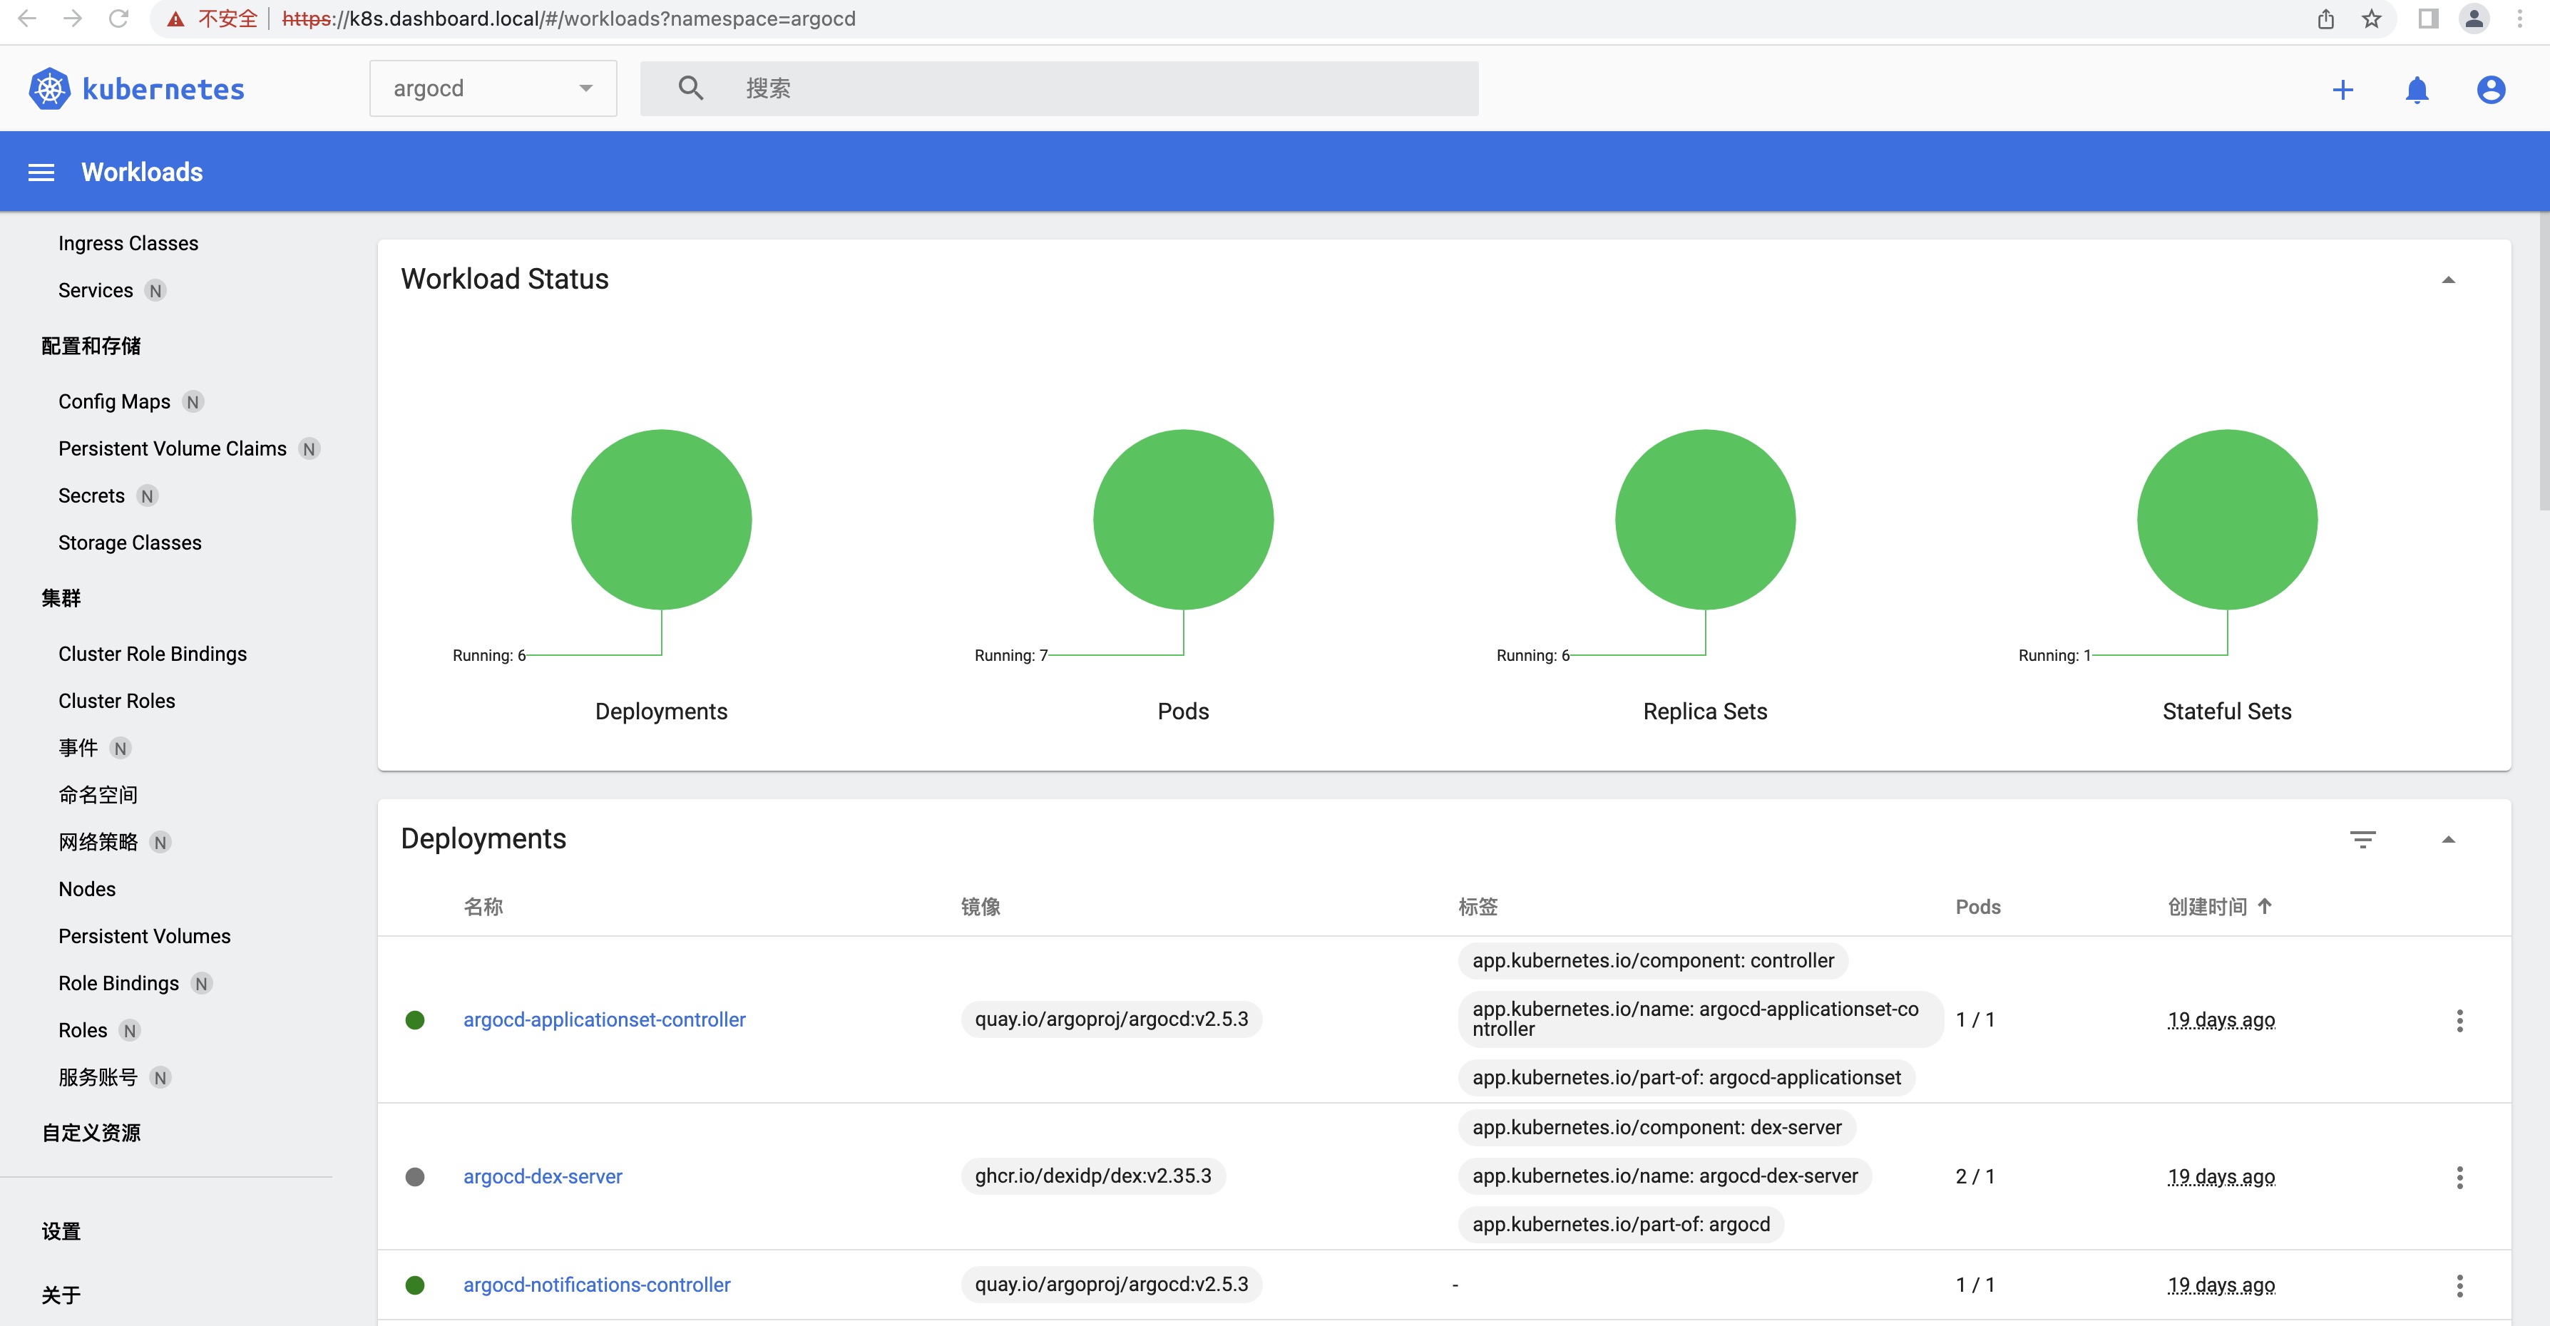The image size is (2550, 1326).
Task: Sort table by 名称 column header
Action: (483, 906)
